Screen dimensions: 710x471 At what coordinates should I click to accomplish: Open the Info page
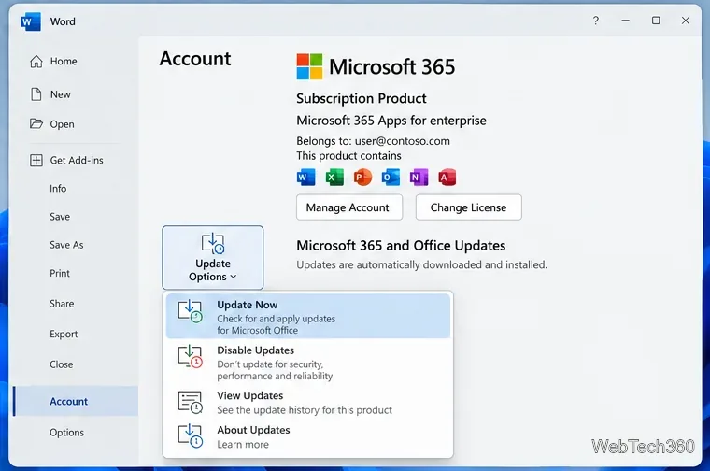[58, 189]
